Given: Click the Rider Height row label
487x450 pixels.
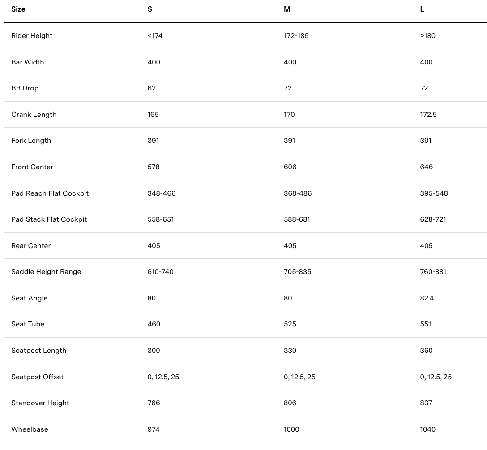Looking at the screenshot, I should [x=32, y=36].
